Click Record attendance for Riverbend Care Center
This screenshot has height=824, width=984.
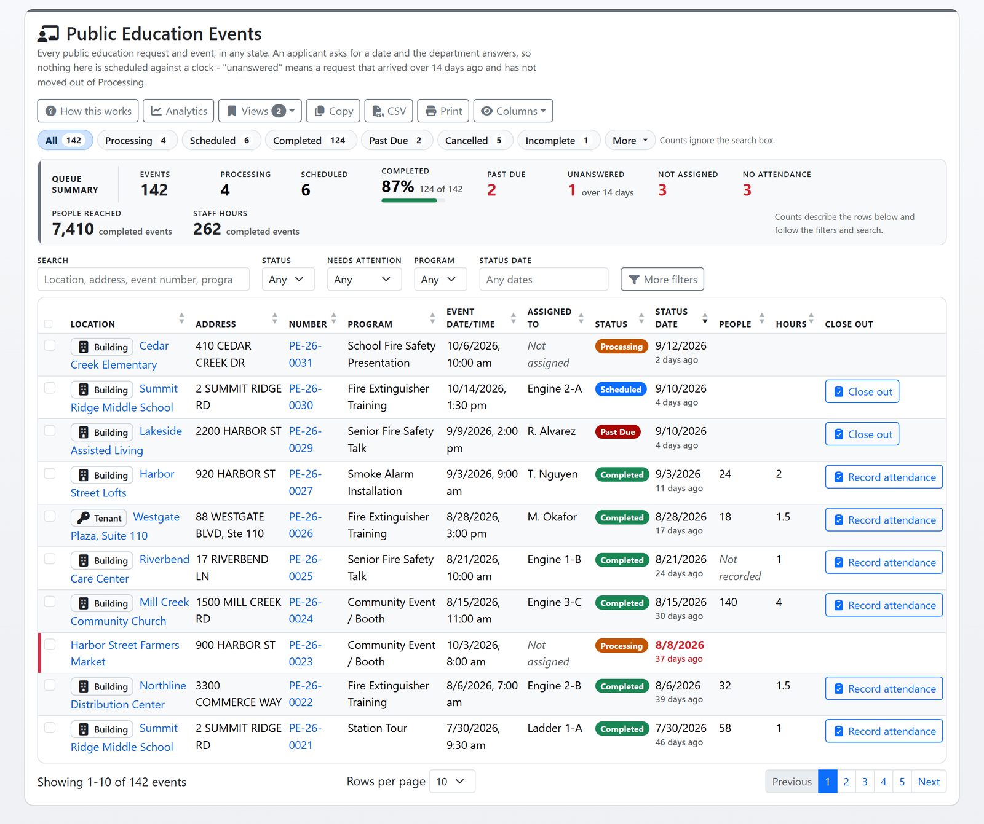click(884, 562)
